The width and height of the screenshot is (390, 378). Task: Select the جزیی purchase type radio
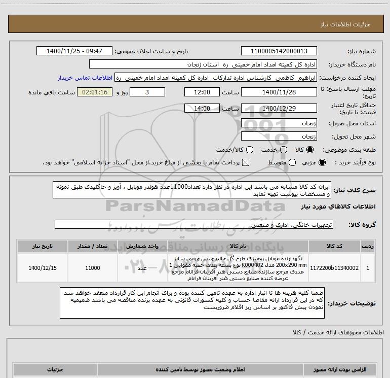[322, 163]
